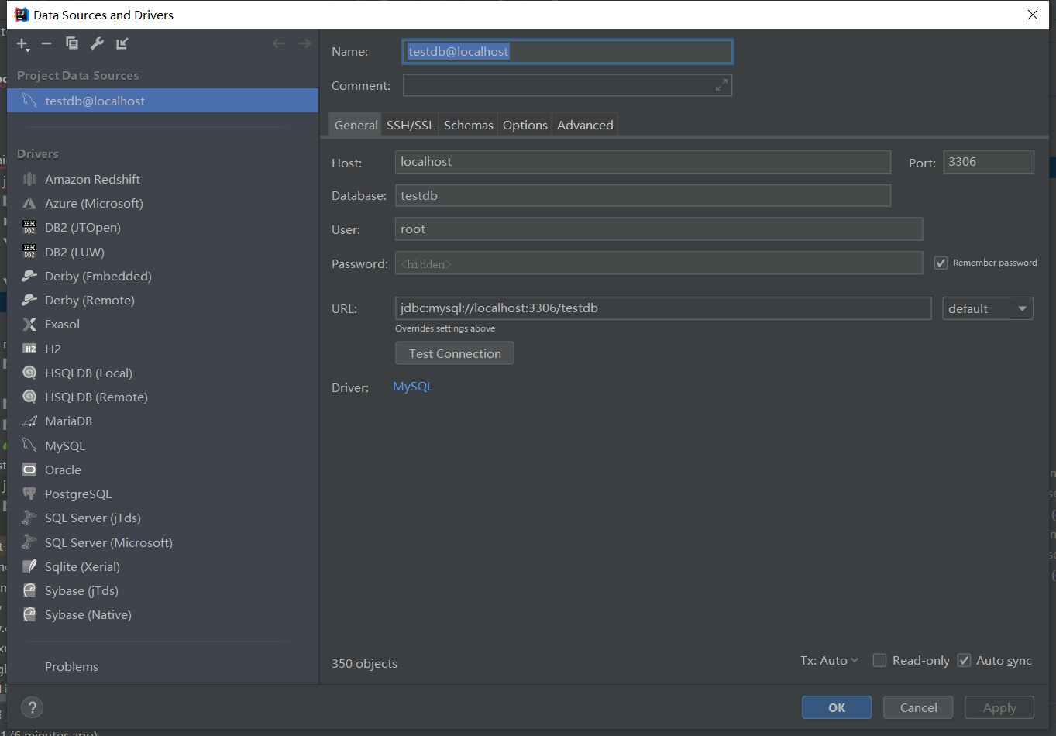Click the Cancel button

tap(918, 707)
